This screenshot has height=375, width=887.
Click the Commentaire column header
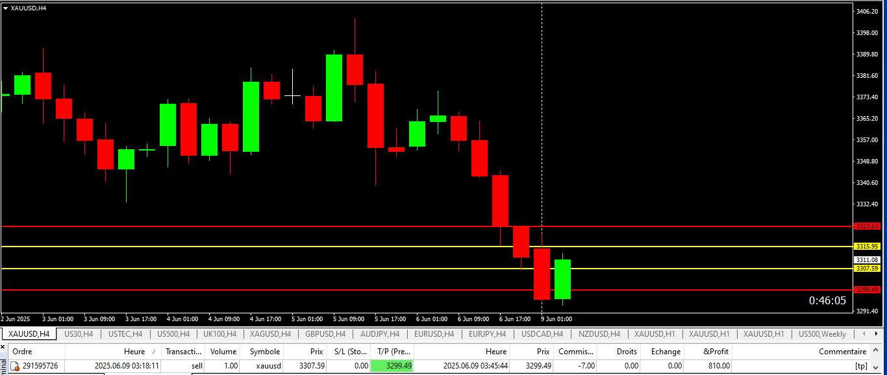[842, 352]
